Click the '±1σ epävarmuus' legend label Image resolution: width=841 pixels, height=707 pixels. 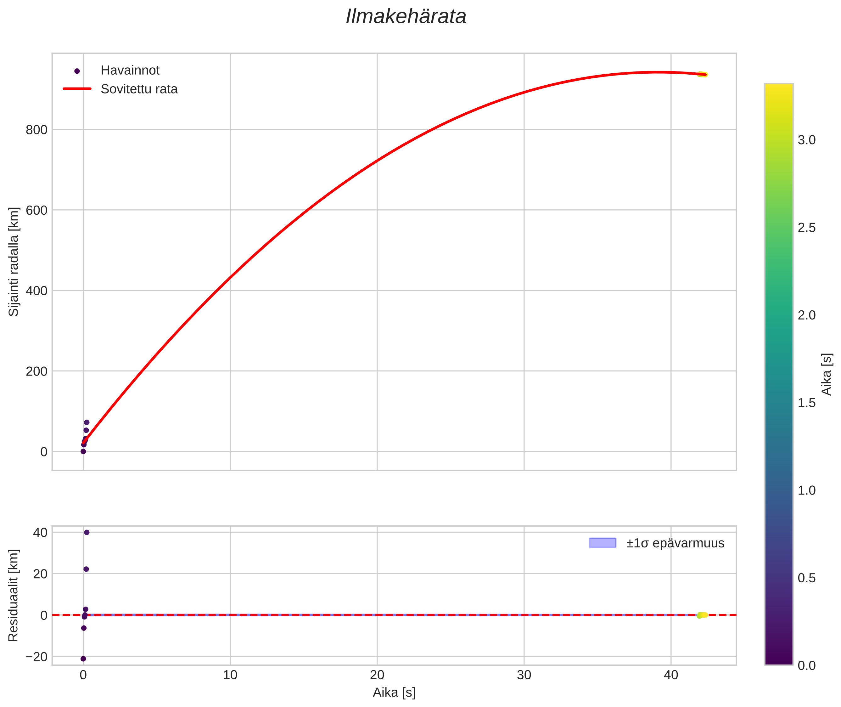click(675, 544)
